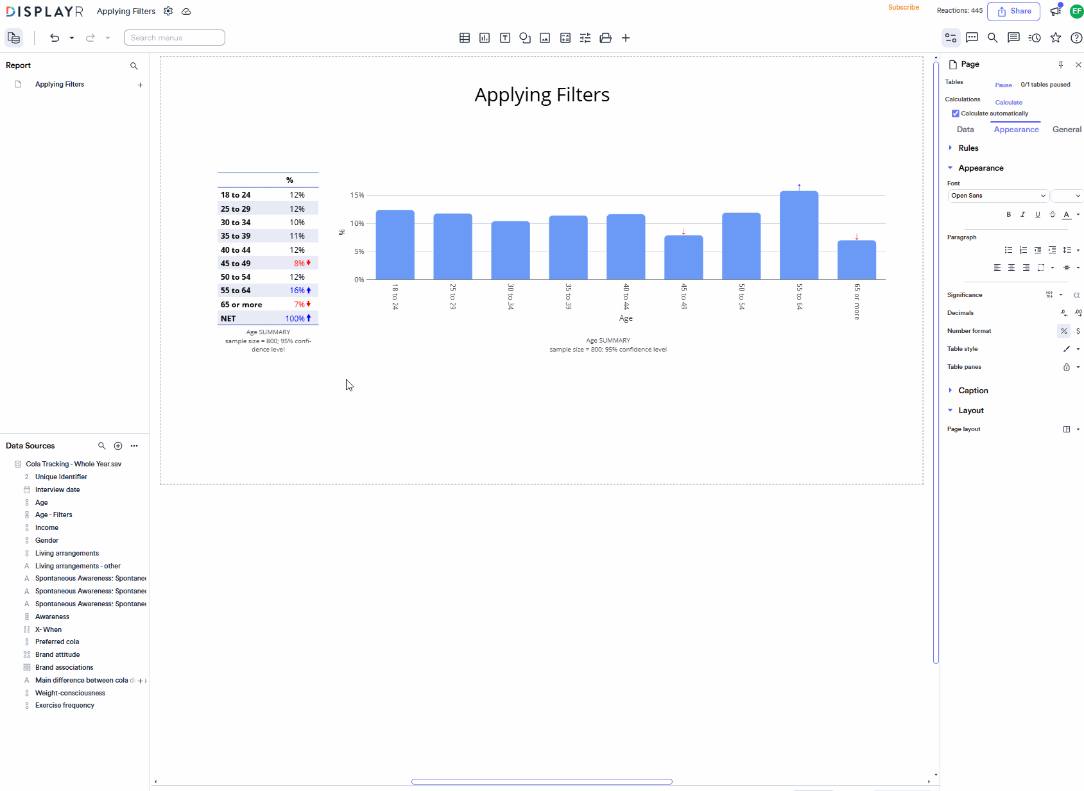The height and width of the screenshot is (791, 1084).
Task: Insert a table from the toolbar
Action: pos(465,38)
